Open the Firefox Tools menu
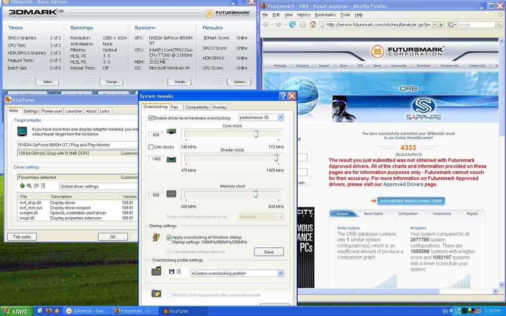The width and height of the screenshot is (506, 316). click(x=345, y=15)
